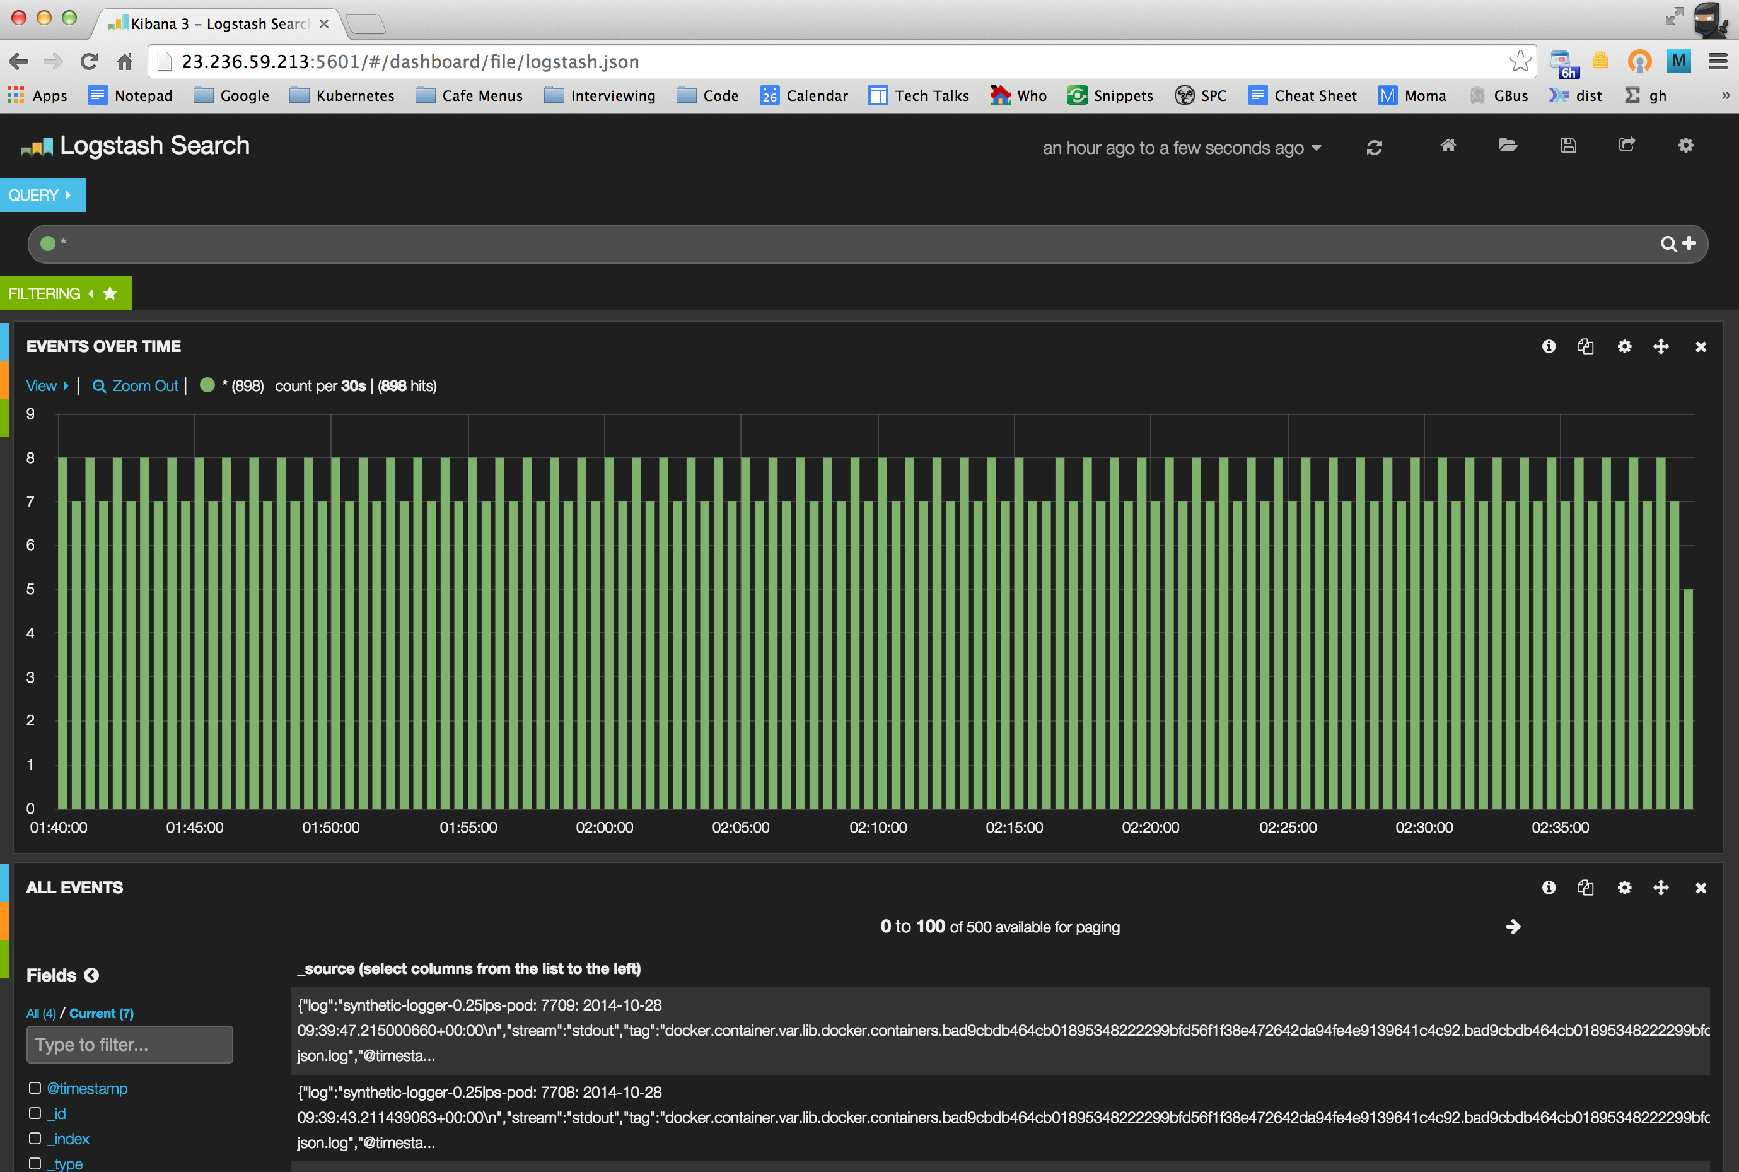The height and width of the screenshot is (1172, 1739).
Task: Click the green query color dot in search bar
Action: pyautogui.click(x=48, y=243)
